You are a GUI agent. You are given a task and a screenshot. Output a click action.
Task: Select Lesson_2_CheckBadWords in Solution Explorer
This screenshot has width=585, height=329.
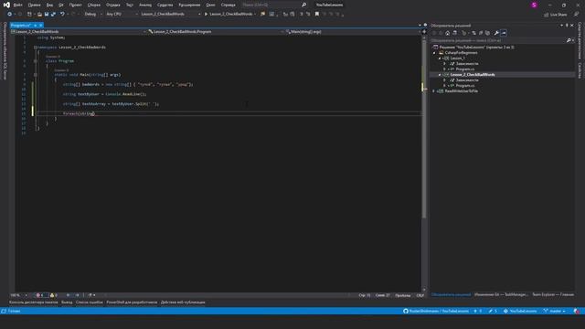pyautogui.click(x=473, y=75)
